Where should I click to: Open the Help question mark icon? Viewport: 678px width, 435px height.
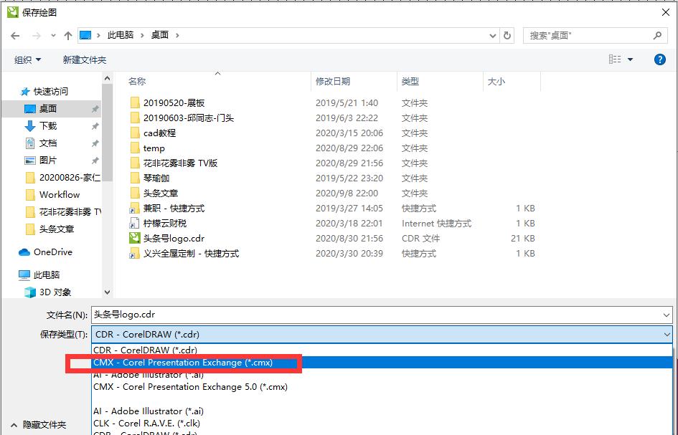point(659,59)
